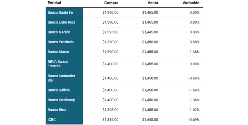Click the Banco Entre Ríos entity cell
The height and width of the screenshot is (125, 248).
(61, 22)
